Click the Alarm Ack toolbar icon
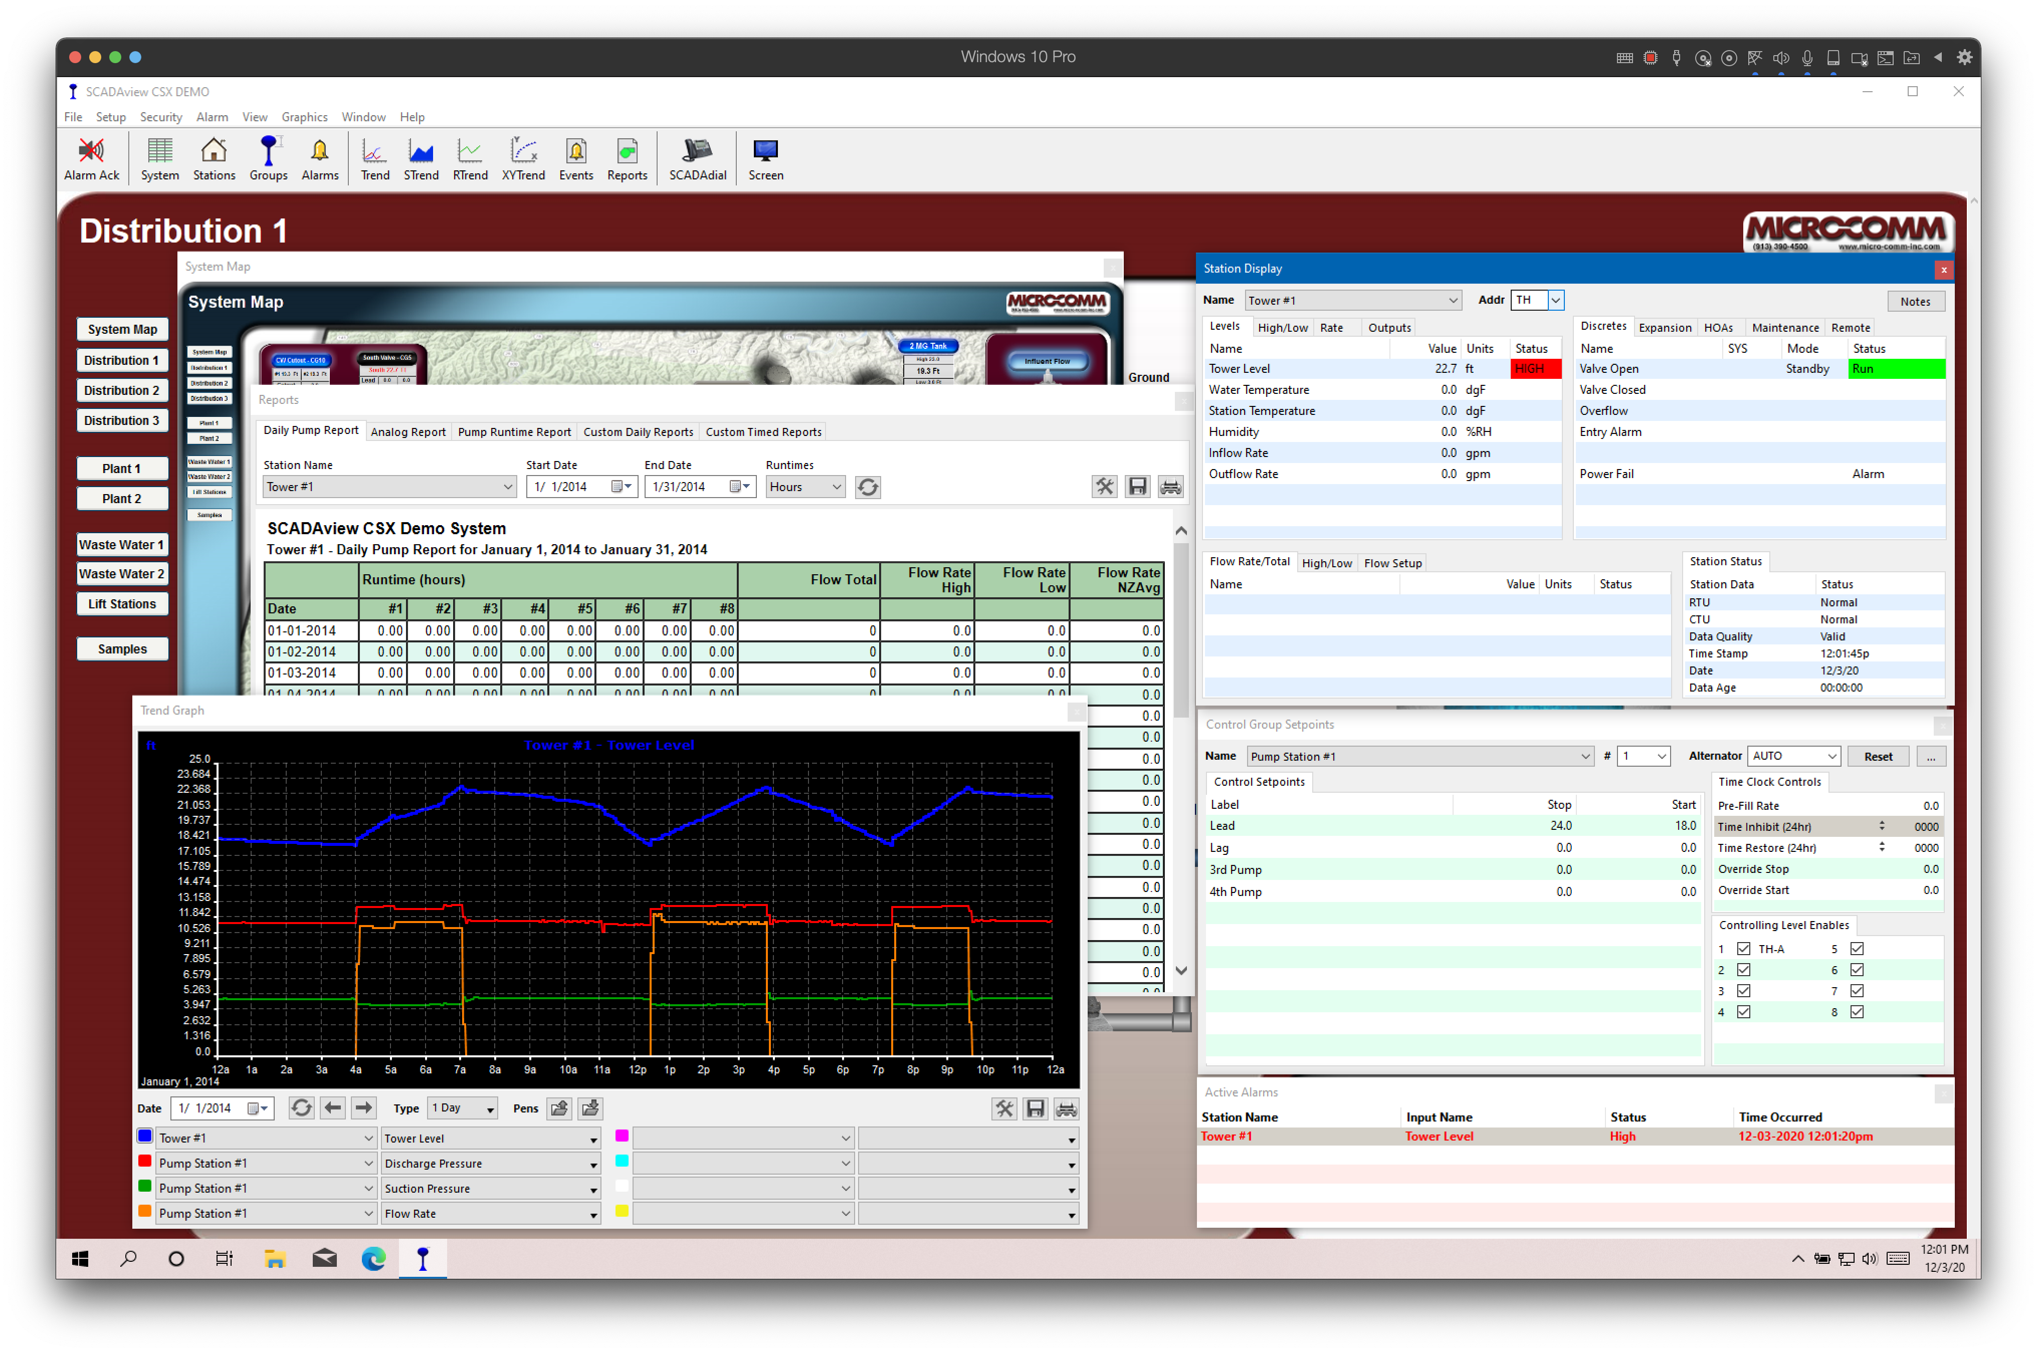 [92, 159]
